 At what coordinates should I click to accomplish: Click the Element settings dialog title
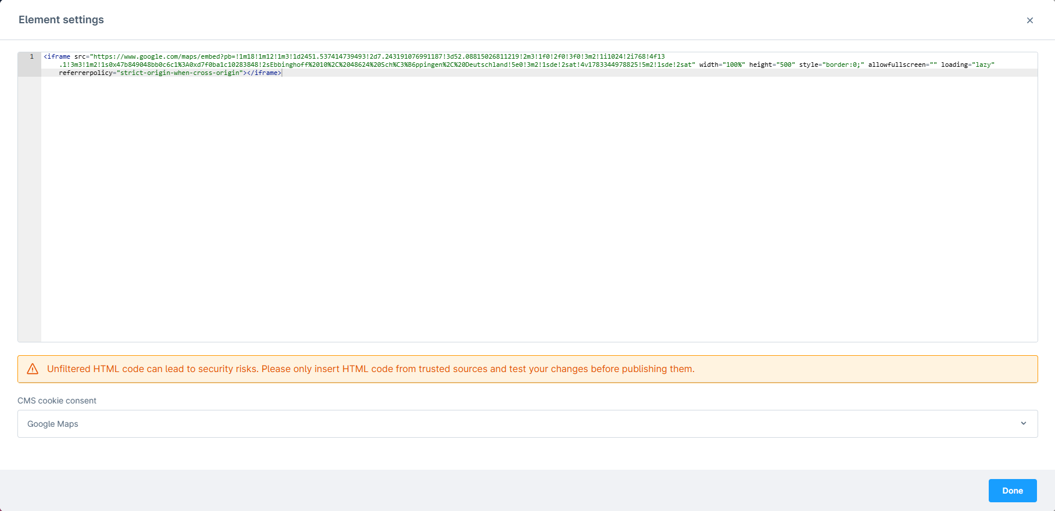pos(61,20)
